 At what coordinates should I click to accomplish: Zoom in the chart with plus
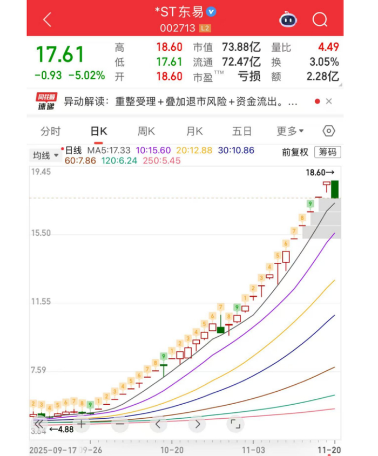81,424
